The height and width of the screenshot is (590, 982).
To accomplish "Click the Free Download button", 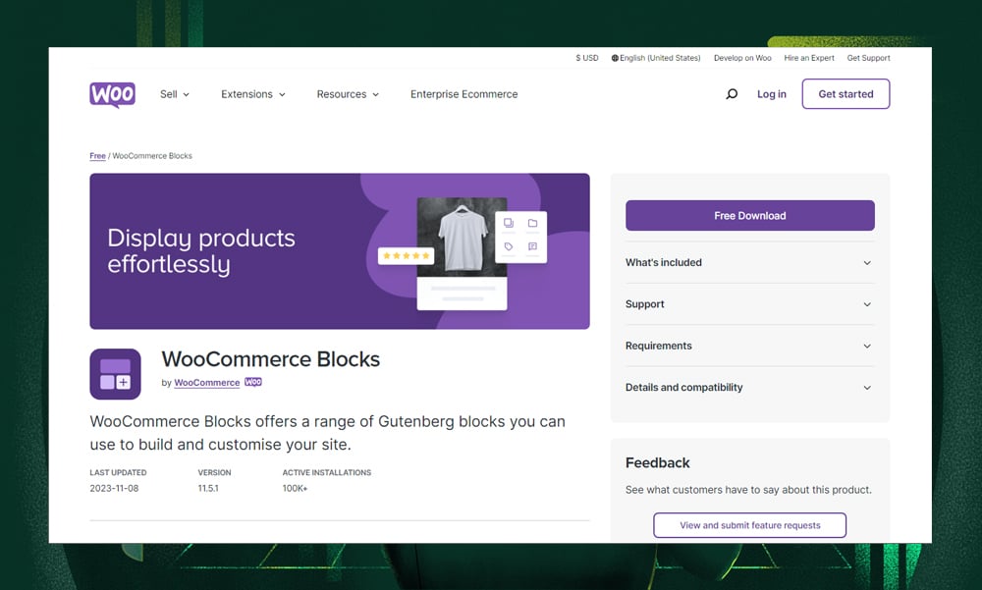I will point(749,216).
